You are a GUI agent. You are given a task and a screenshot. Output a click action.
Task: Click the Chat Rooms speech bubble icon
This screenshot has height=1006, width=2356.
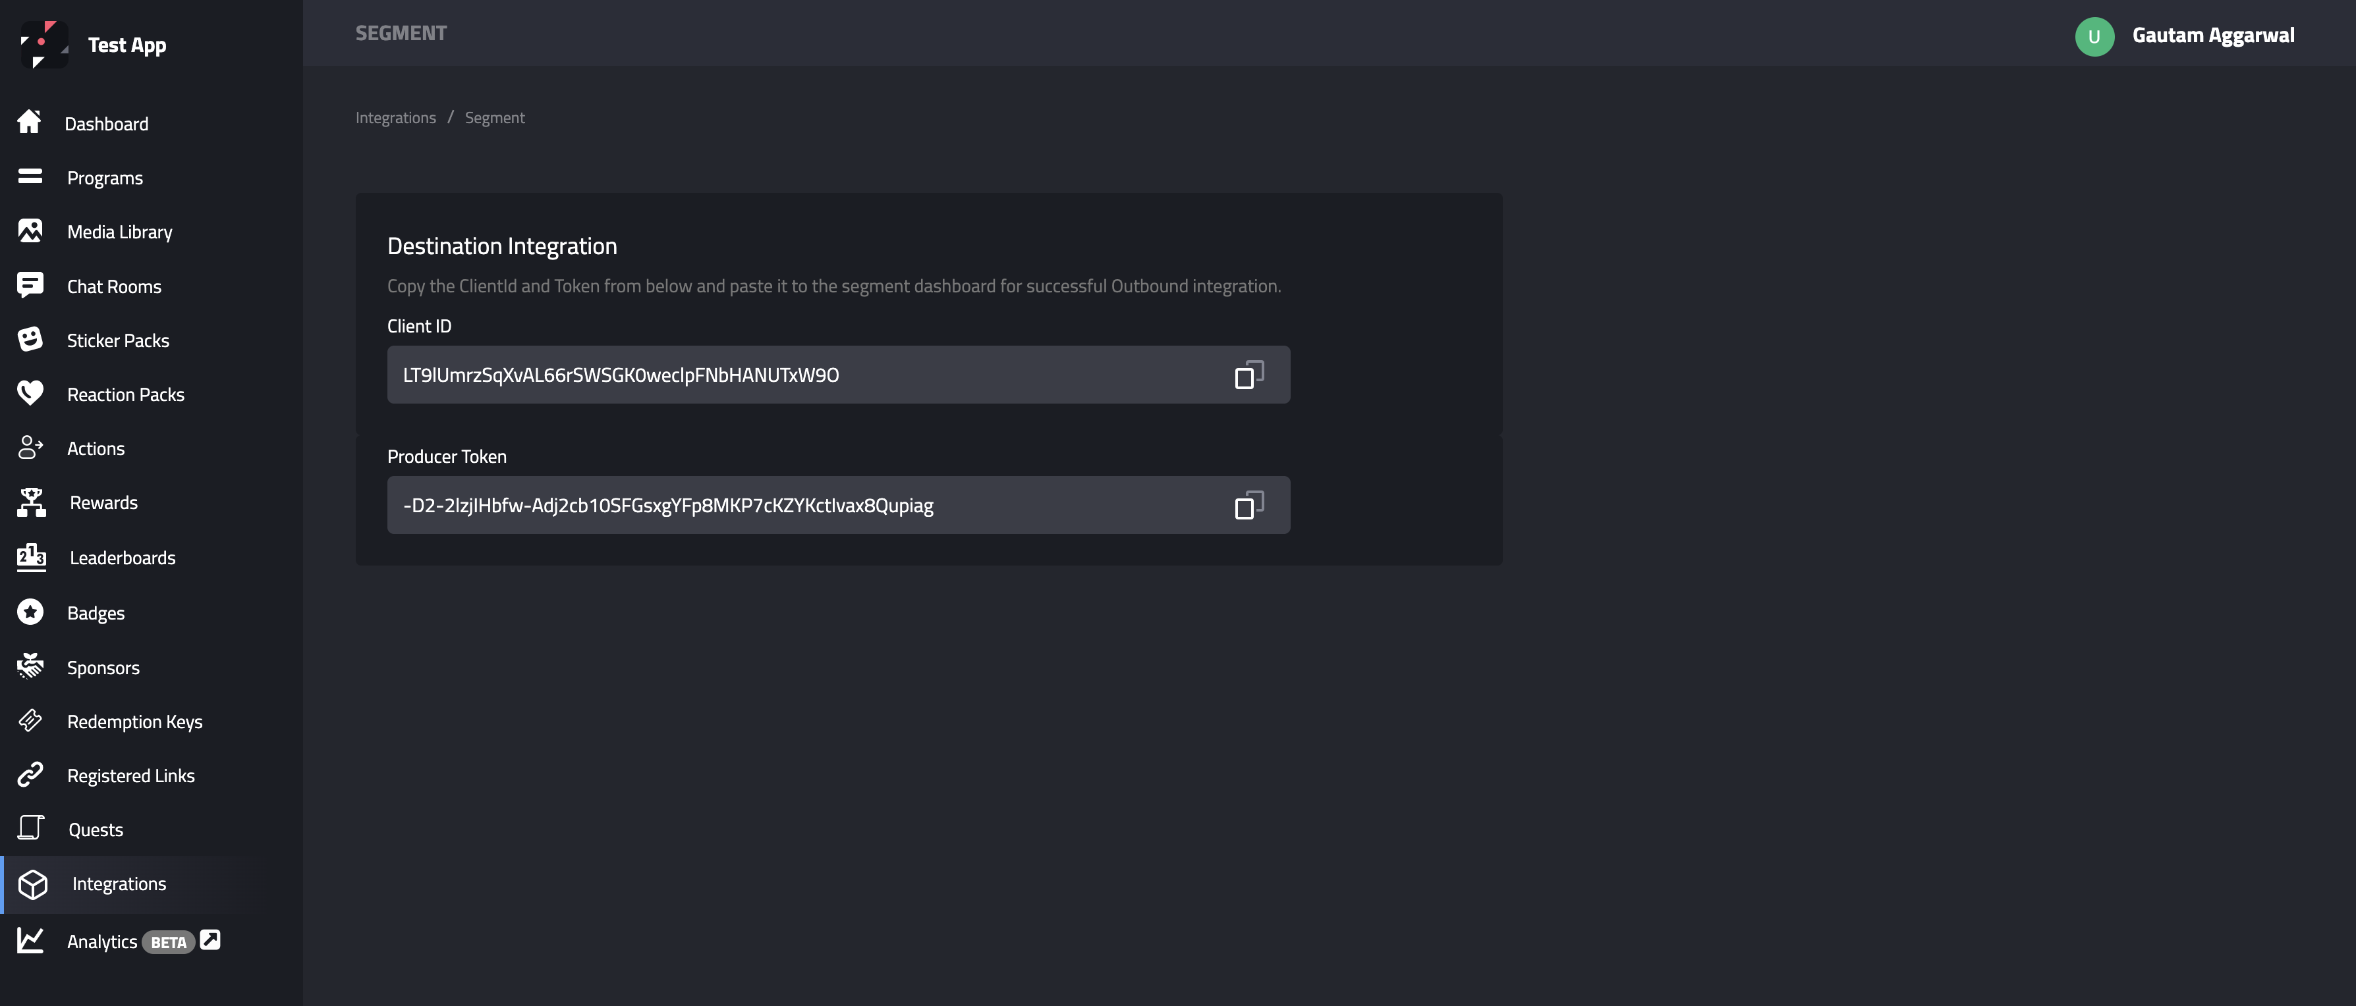pos(30,285)
